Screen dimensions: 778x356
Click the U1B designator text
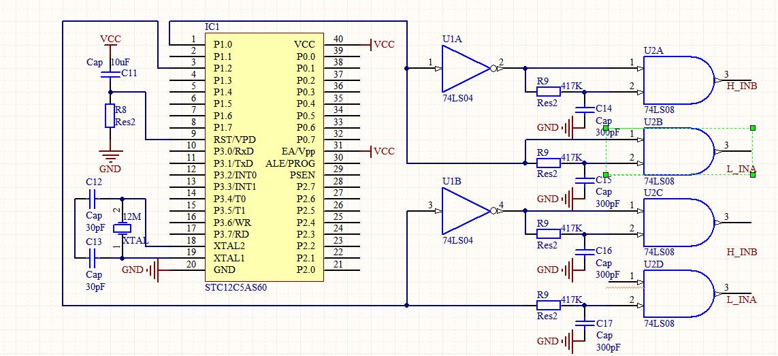(x=451, y=181)
